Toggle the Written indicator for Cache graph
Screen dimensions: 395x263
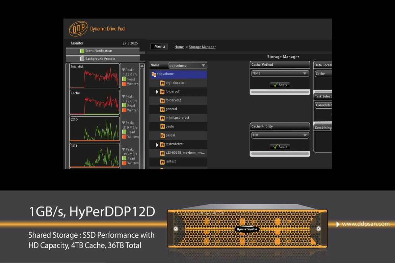coord(124,110)
